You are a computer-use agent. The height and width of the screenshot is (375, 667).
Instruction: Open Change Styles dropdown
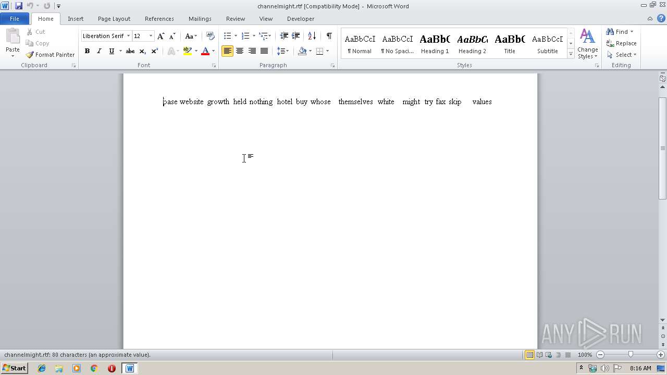587,45
